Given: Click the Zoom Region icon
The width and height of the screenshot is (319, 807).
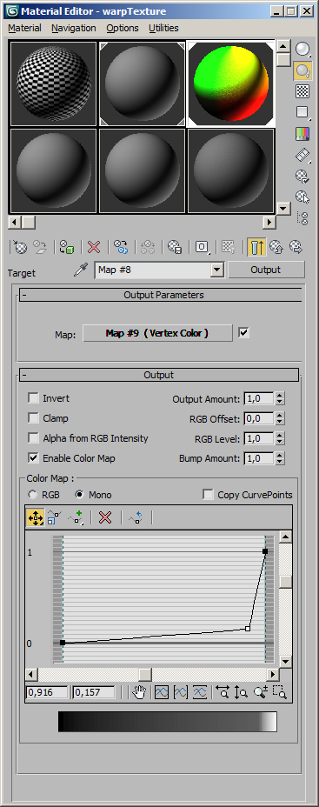Looking at the screenshot, I should tap(279, 692).
